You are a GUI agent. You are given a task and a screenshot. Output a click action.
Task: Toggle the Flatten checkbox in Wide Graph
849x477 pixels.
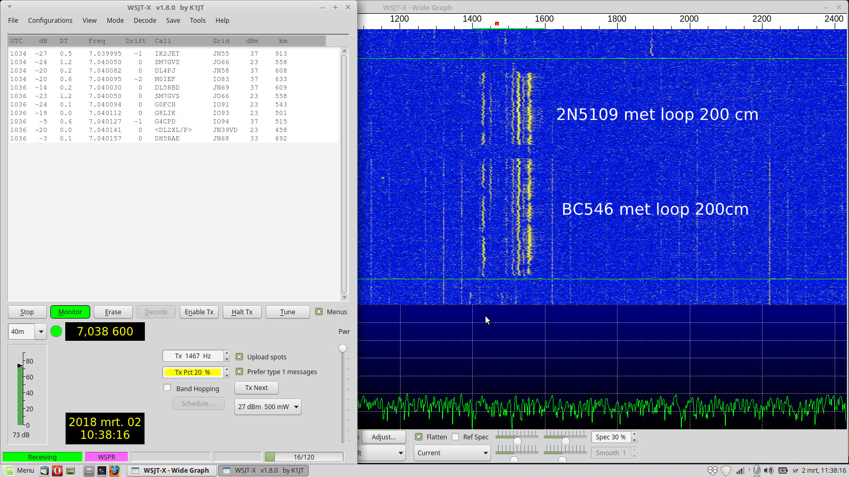[x=419, y=437]
